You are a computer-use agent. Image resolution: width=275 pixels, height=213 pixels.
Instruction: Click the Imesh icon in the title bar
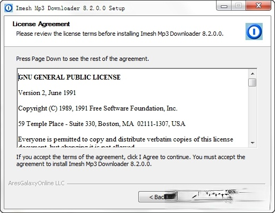9,8
